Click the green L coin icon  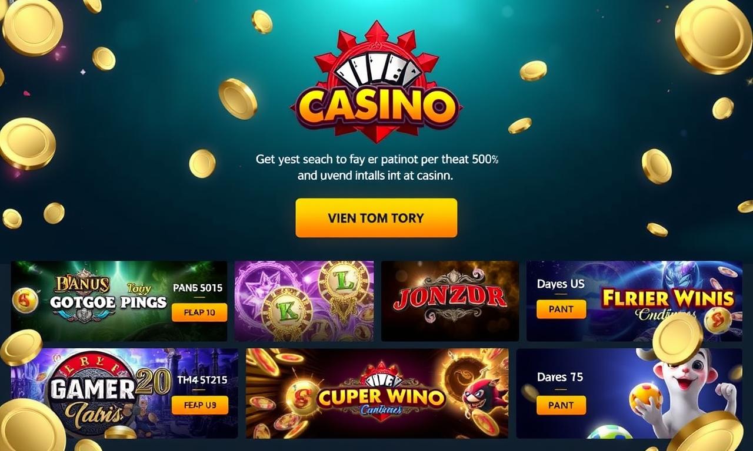[344, 284]
